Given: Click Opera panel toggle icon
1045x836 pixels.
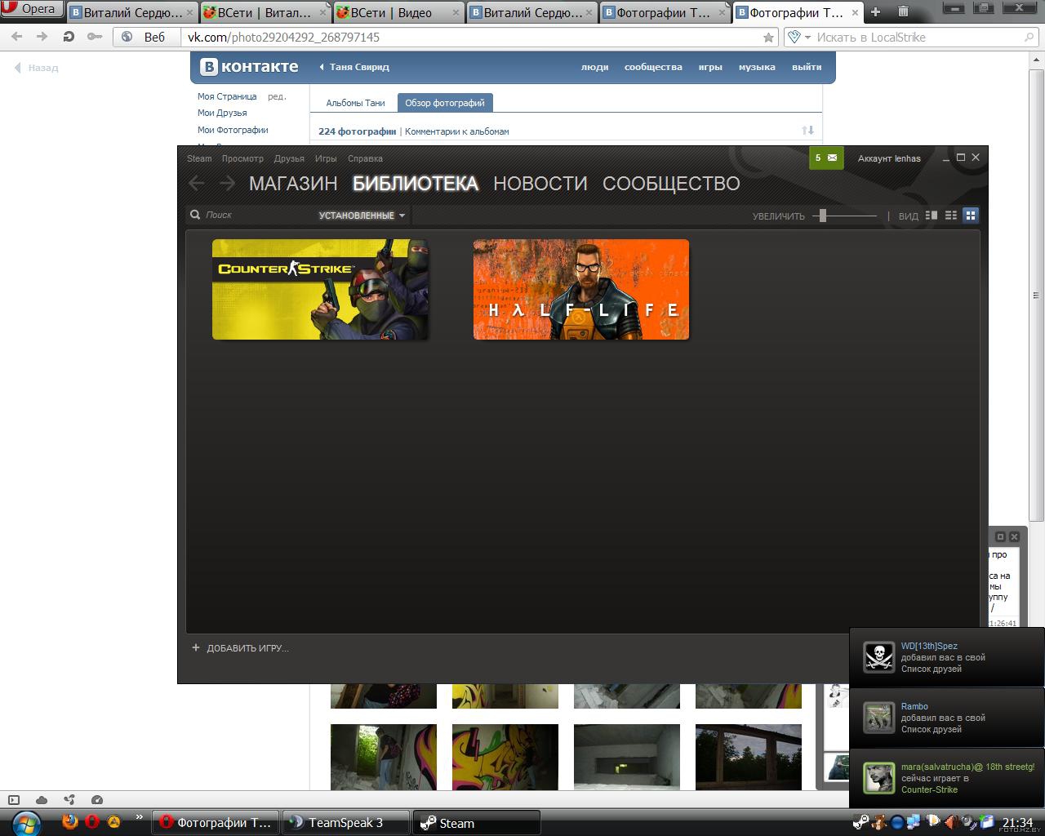Looking at the screenshot, I should click(14, 800).
